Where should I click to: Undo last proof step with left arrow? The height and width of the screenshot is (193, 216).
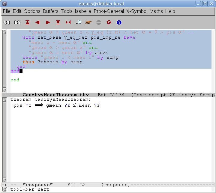37,22
